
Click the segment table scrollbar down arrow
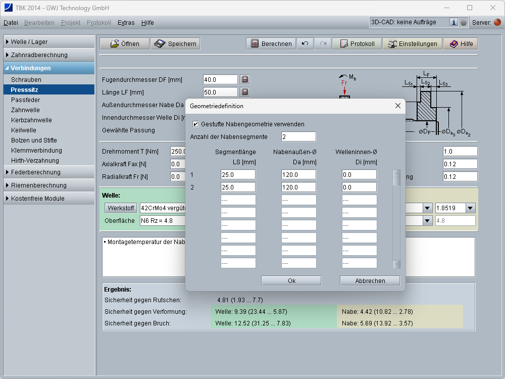pyautogui.click(x=396, y=264)
